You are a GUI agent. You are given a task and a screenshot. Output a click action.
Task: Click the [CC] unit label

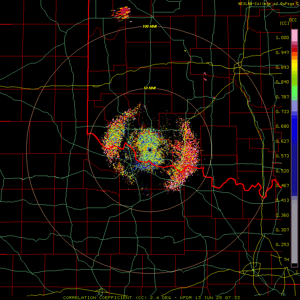[285, 23]
